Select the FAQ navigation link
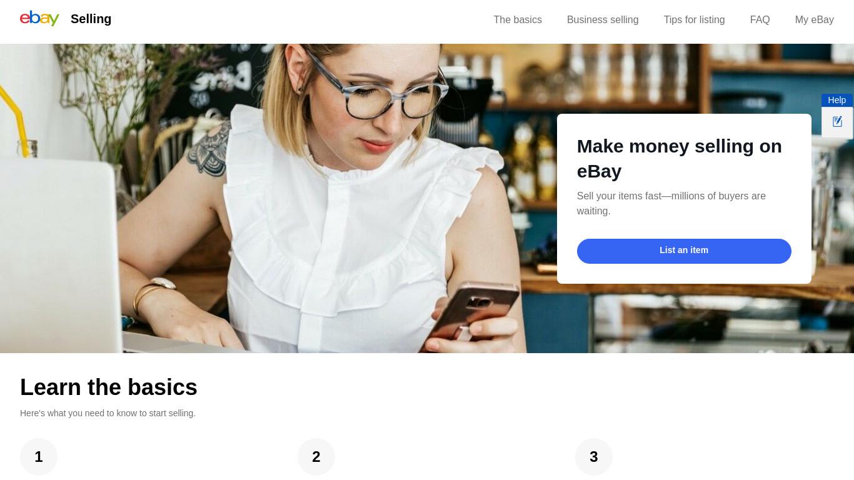 coord(760,20)
